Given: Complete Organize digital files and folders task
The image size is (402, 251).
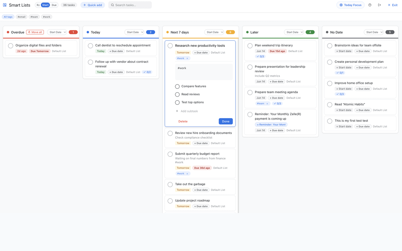Looking at the screenshot, I should (11, 46).
